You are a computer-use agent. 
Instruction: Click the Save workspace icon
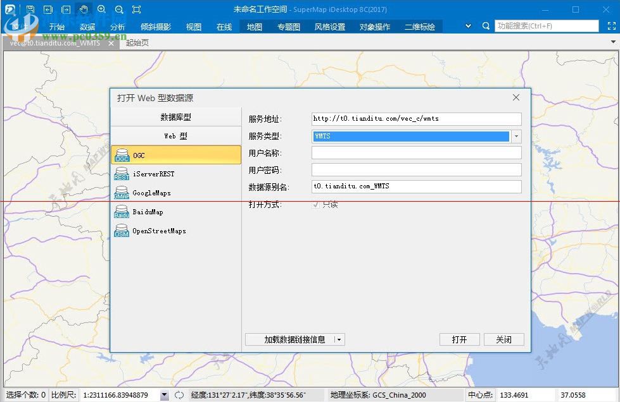(x=30, y=9)
